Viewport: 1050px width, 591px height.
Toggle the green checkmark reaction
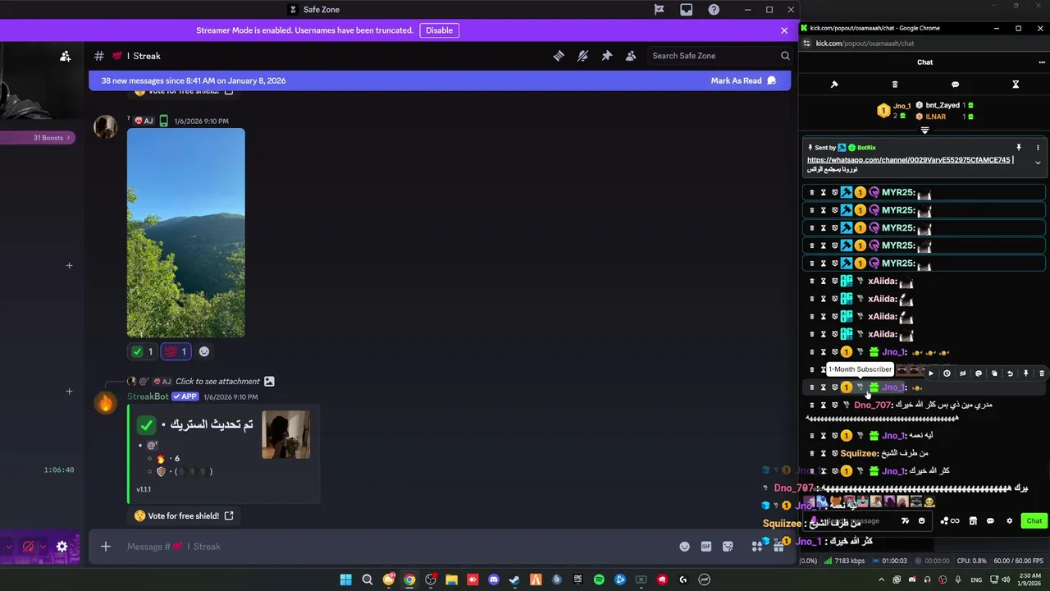(142, 351)
